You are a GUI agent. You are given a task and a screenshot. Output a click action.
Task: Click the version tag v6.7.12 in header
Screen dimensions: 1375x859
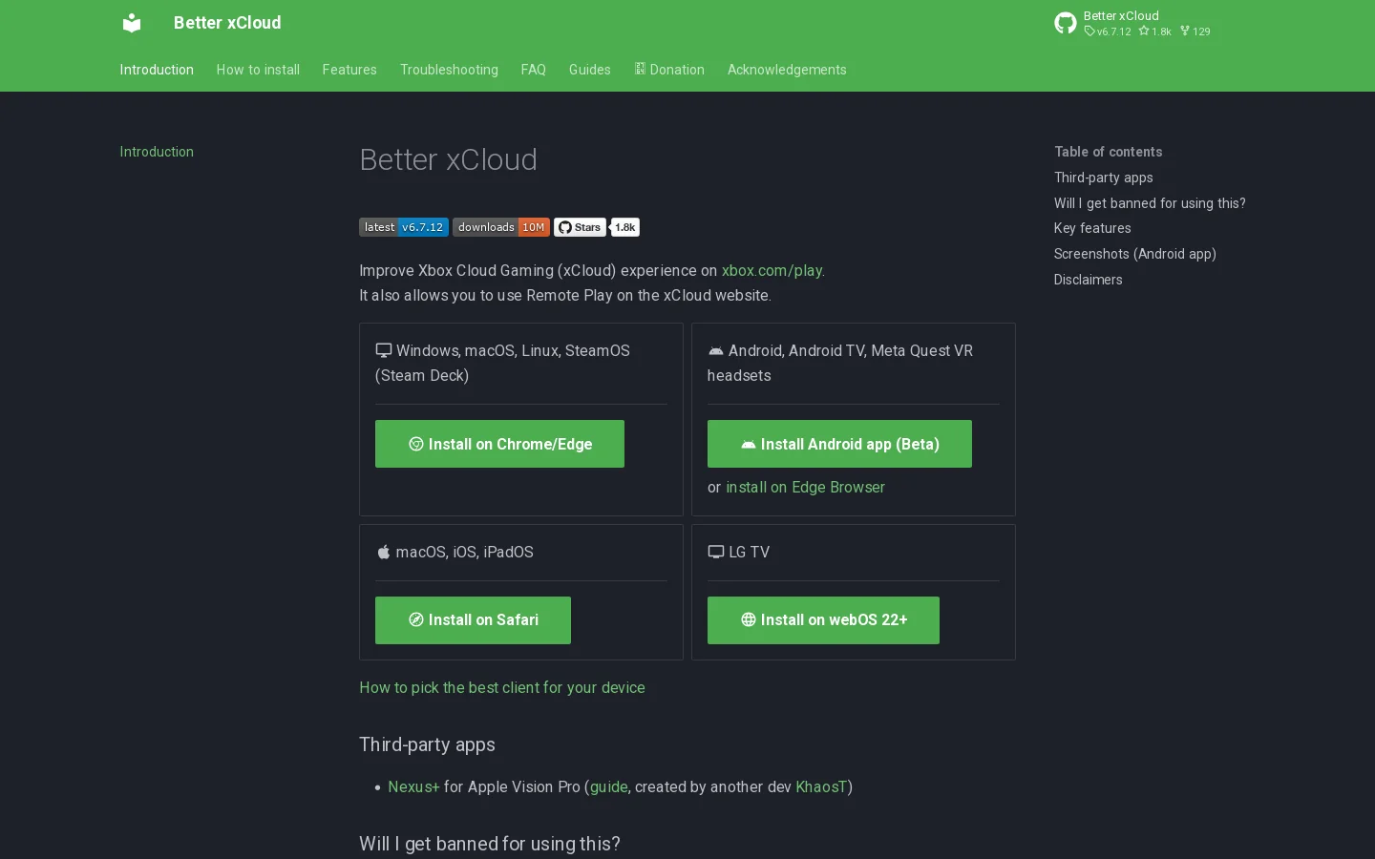1108,31
